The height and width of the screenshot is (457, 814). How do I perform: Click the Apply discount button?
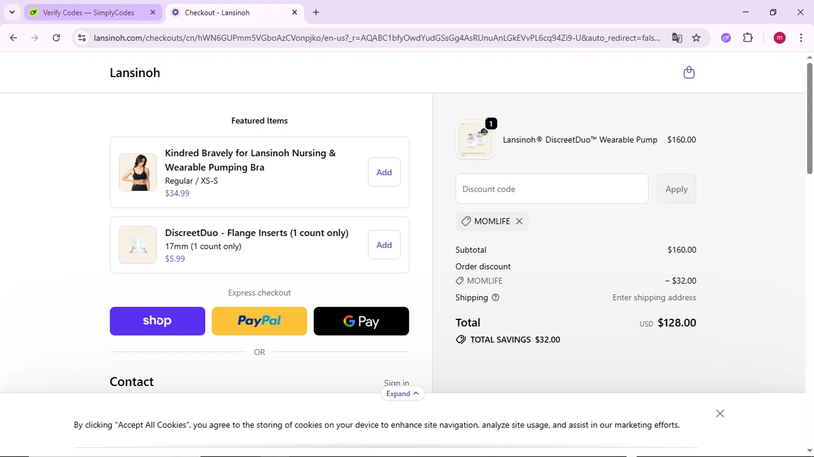[x=676, y=189]
